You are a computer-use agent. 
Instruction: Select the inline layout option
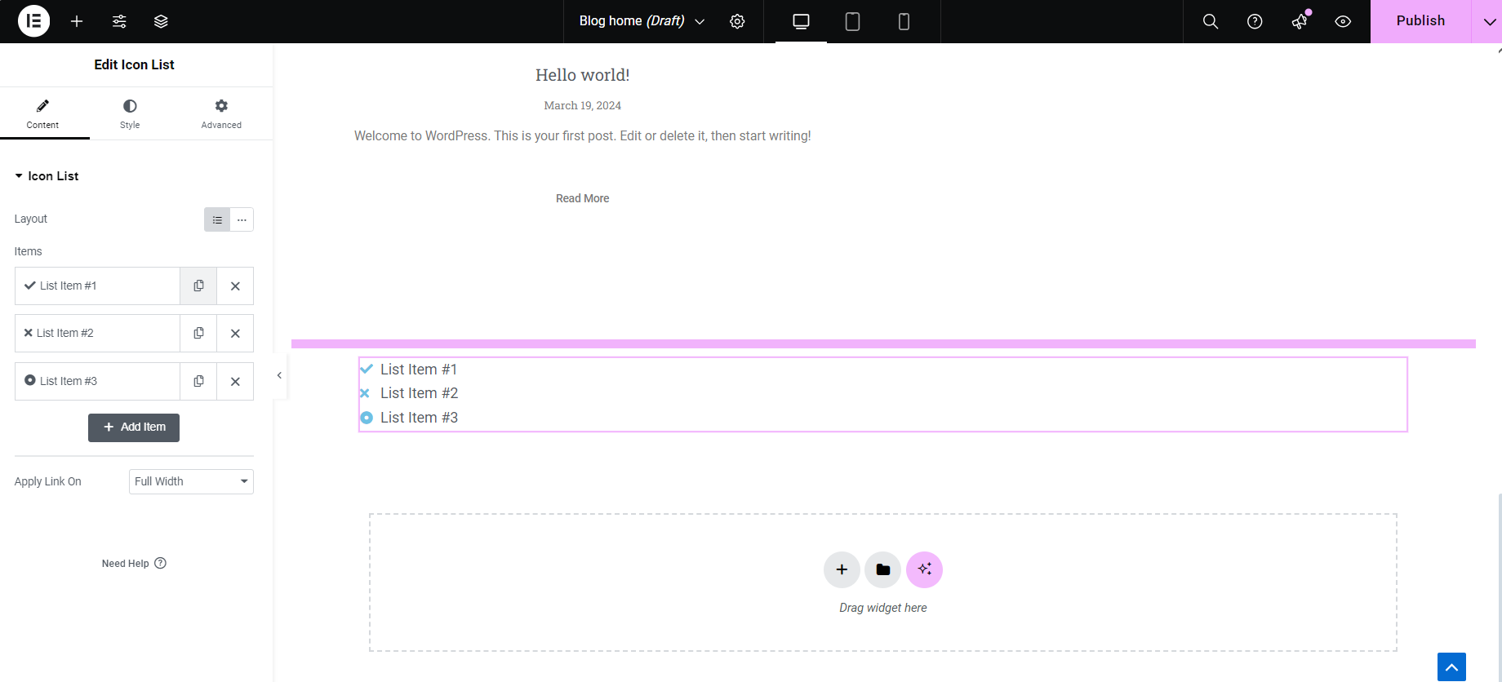click(x=242, y=219)
